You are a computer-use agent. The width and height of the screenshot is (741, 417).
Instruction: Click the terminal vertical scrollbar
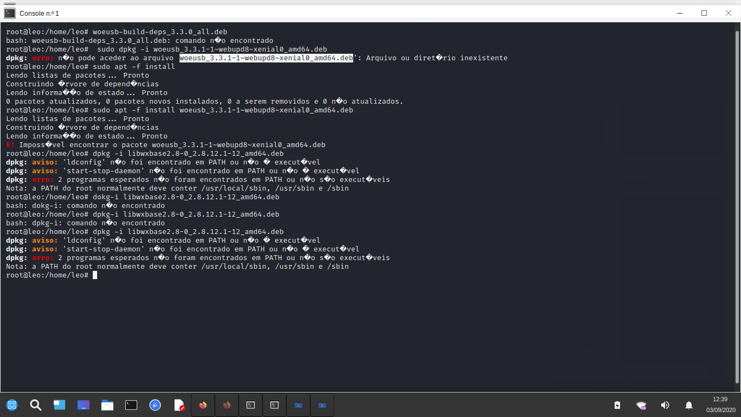pyautogui.click(x=737, y=206)
